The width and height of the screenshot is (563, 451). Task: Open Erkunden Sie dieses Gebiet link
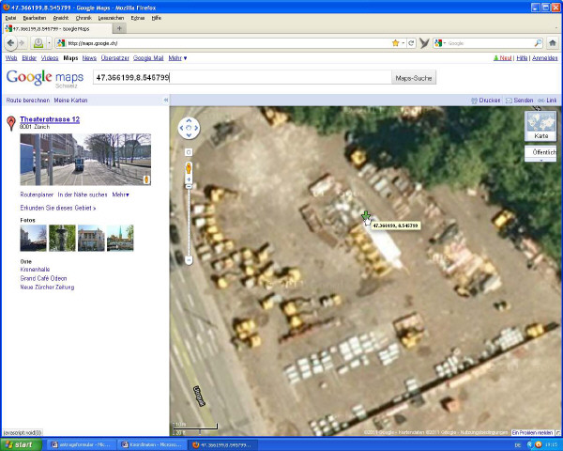point(58,208)
